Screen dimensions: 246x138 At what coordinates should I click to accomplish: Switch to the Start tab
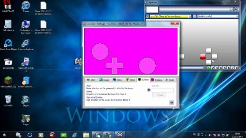click(91, 80)
